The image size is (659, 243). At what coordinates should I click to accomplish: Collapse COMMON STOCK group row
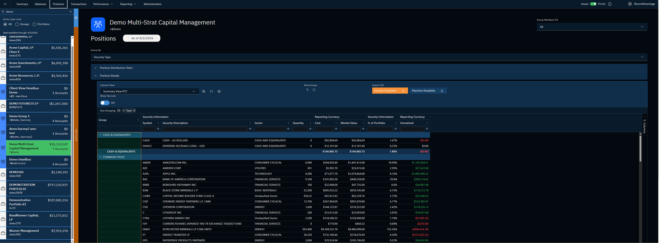100,157
